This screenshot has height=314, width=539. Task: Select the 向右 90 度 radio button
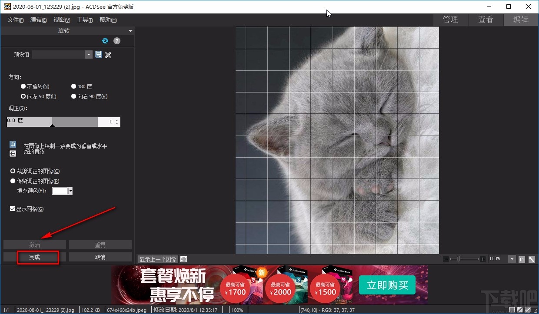pyautogui.click(x=74, y=96)
